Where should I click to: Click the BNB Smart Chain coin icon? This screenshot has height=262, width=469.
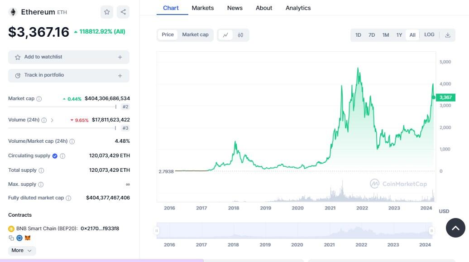point(11,229)
